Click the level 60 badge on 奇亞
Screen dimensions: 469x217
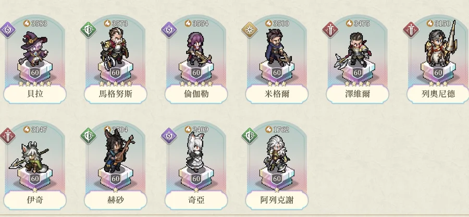(196, 179)
